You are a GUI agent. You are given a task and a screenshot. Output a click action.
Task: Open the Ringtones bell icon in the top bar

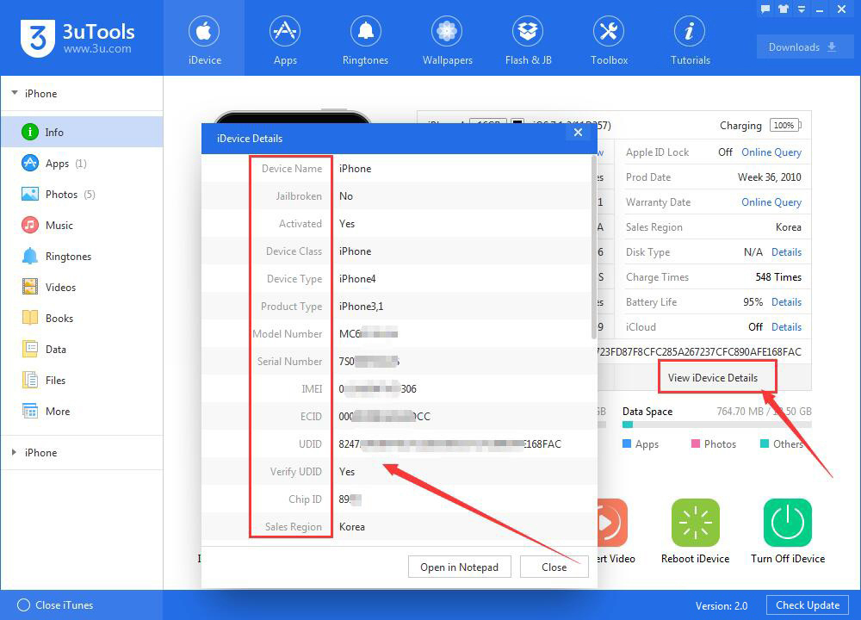pos(365,31)
